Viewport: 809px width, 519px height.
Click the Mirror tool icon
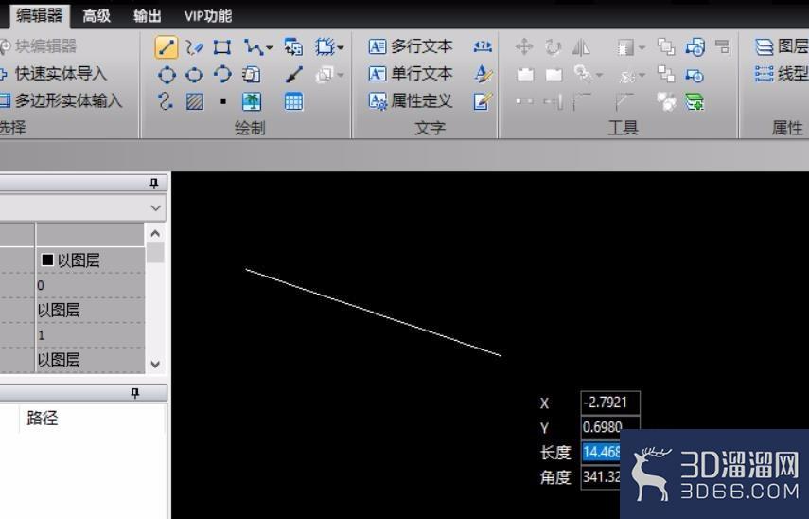coord(582,47)
